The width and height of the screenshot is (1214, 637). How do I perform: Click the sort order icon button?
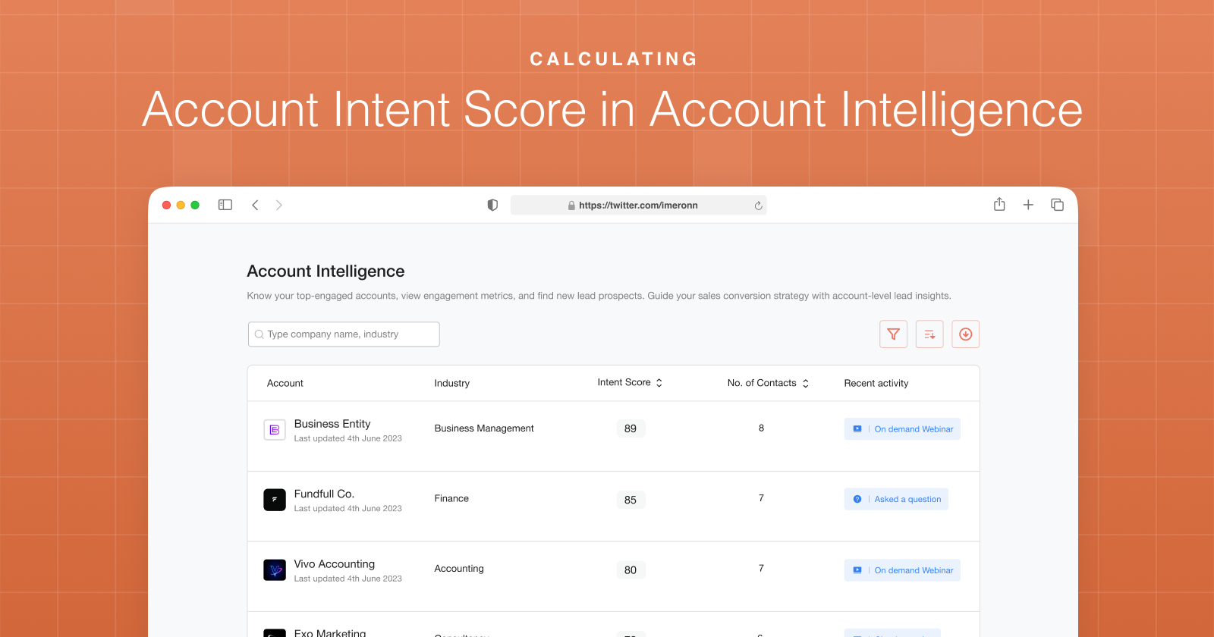[929, 334]
